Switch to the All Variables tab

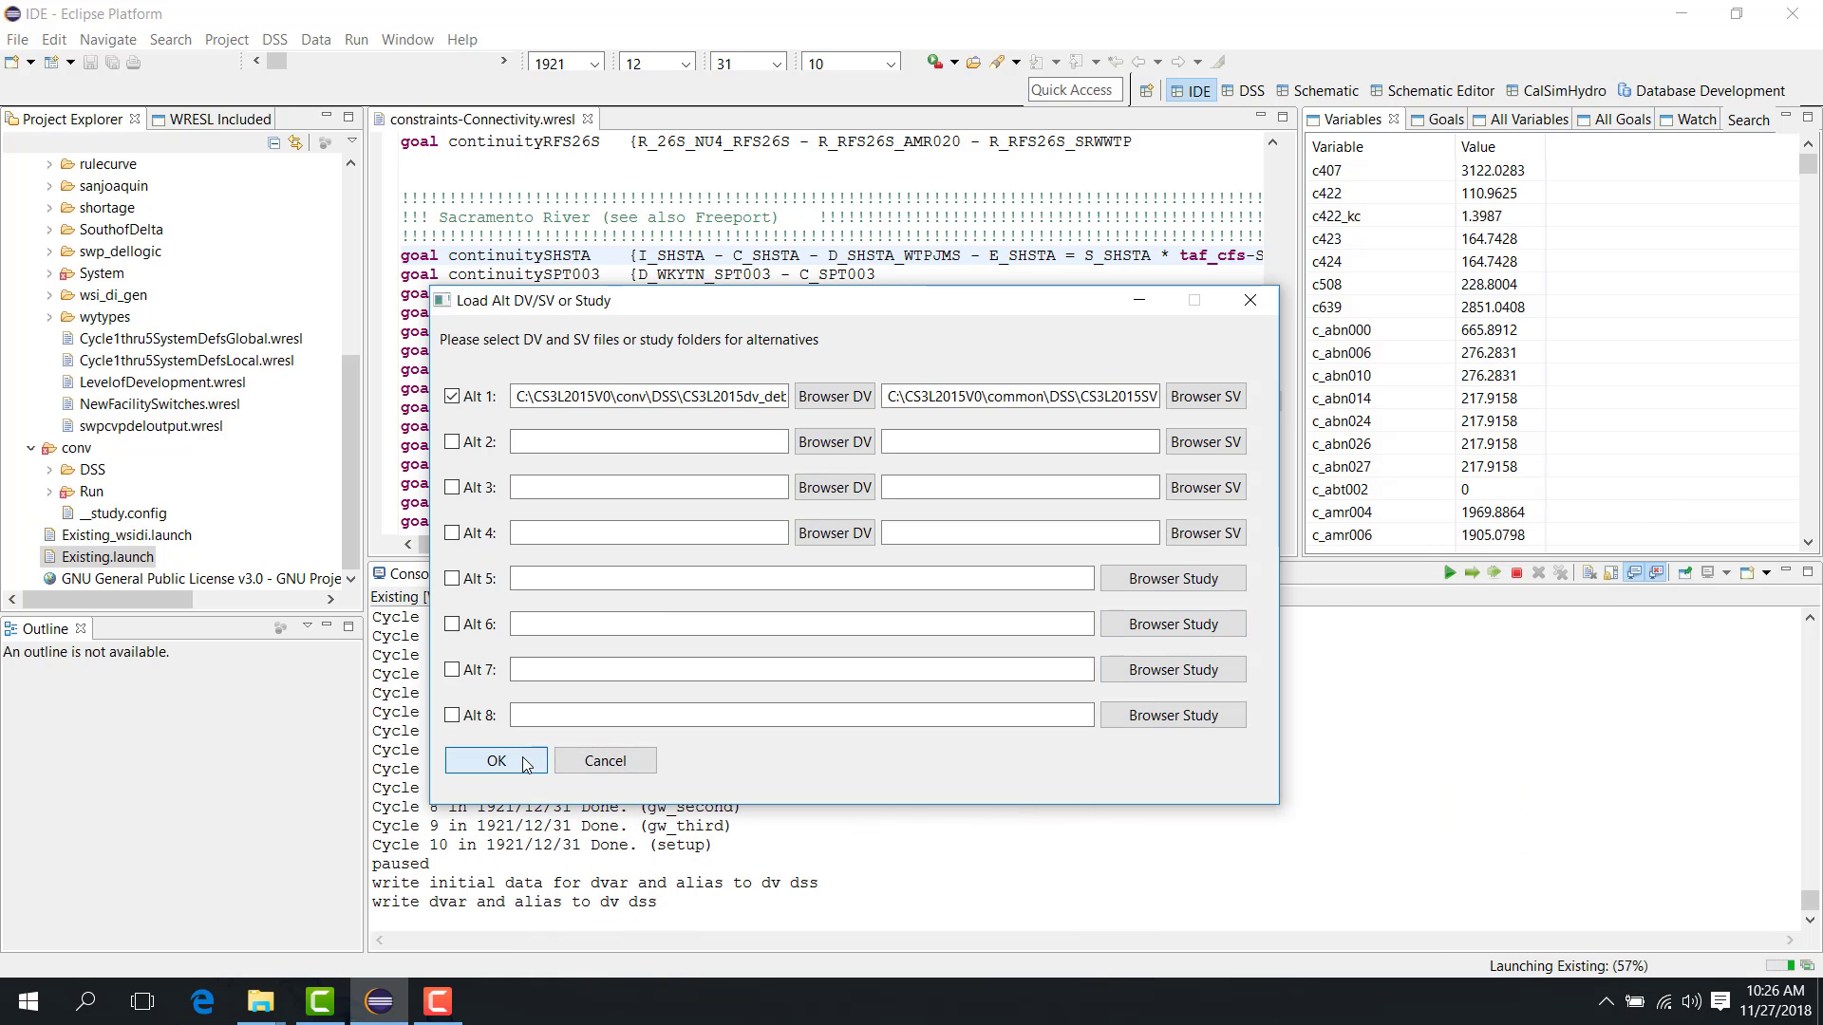tap(1520, 120)
